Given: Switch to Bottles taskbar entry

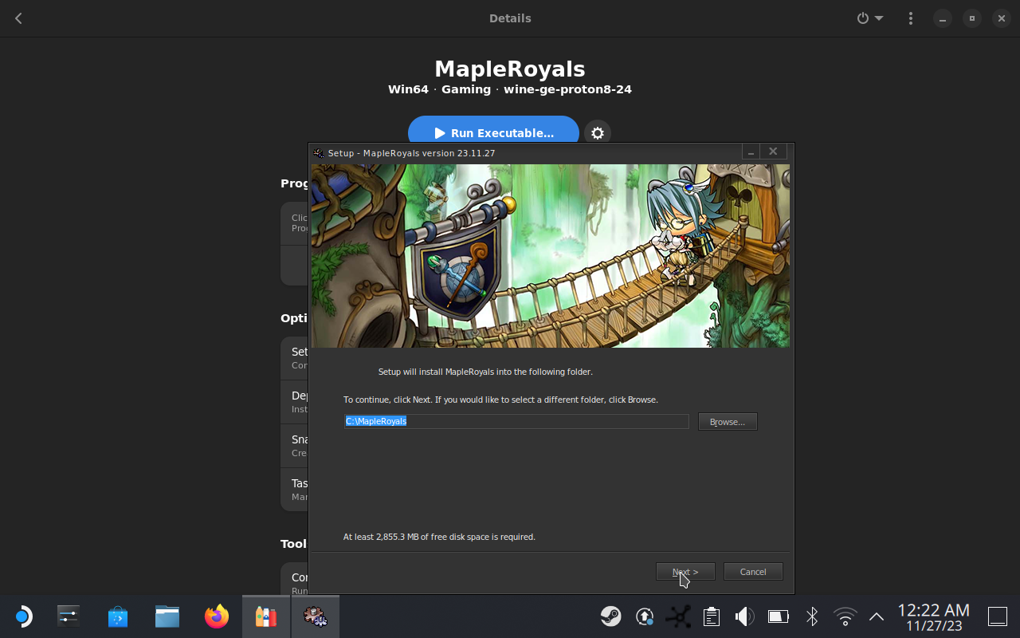Looking at the screenshot, I should pyautogui.click(x=266, y=616).
